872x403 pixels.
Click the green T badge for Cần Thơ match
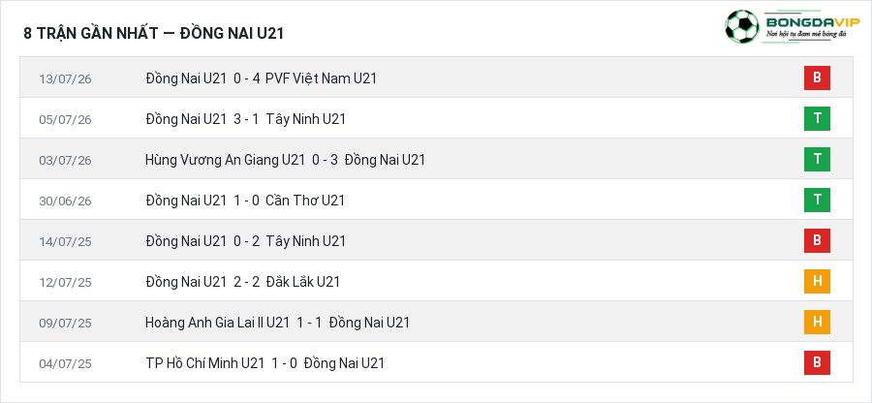coord(817,201)
